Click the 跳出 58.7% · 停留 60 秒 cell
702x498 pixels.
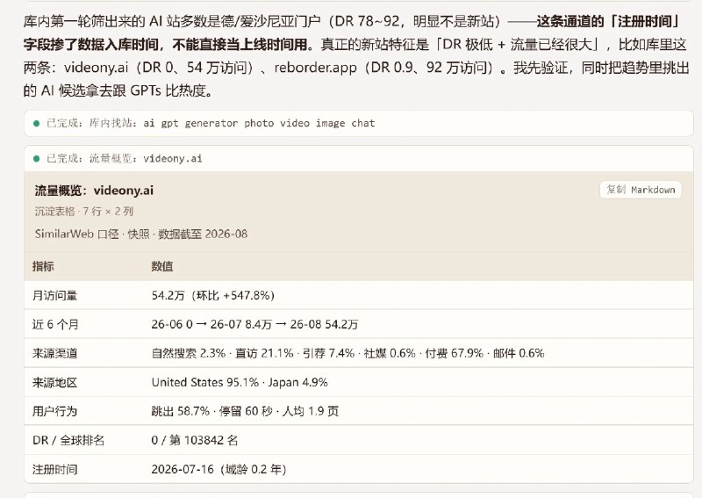[245, 411]
